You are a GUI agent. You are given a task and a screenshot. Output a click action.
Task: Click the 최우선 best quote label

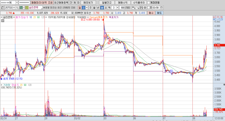pyautogui.click(x=87, y=13)
